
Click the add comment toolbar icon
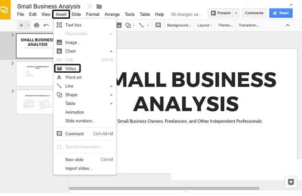pos(158,25)
